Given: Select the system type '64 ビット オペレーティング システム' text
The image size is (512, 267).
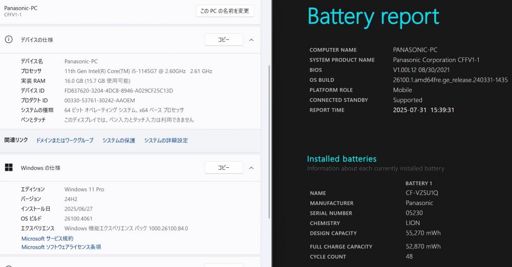Looking at the screenshot, I should (100, 110).
